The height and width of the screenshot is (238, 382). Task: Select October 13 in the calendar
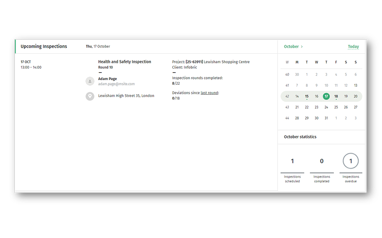coord(356,85)
